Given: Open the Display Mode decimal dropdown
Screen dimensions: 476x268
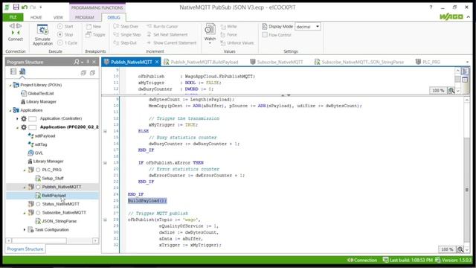Looking at the screenshot, I should tap(318, 27).
